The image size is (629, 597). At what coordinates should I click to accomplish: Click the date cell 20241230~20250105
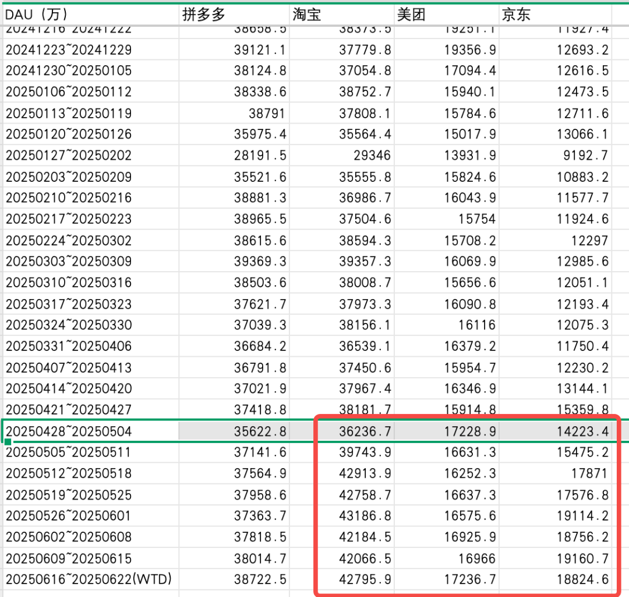[x=91, y=71]
